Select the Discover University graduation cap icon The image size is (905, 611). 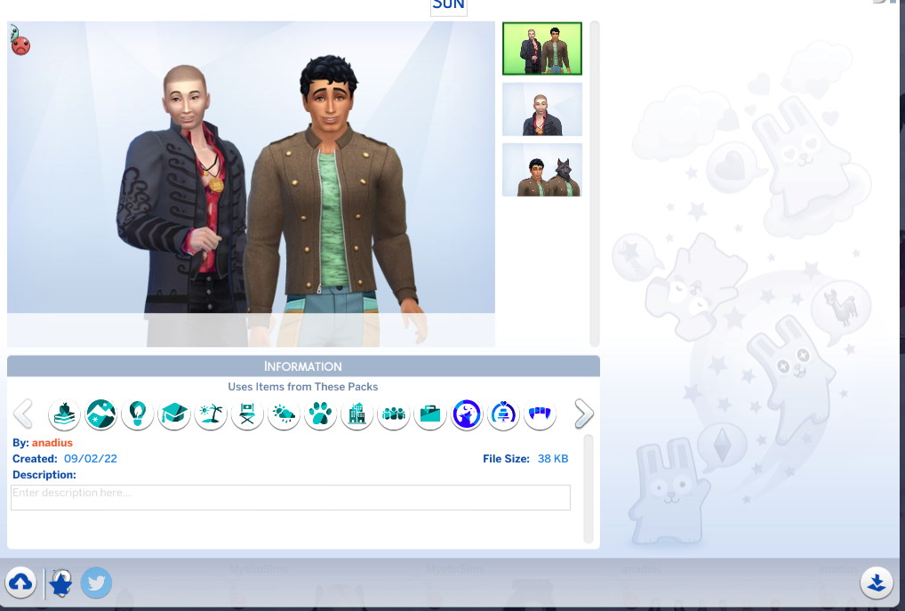click(173, 414)
